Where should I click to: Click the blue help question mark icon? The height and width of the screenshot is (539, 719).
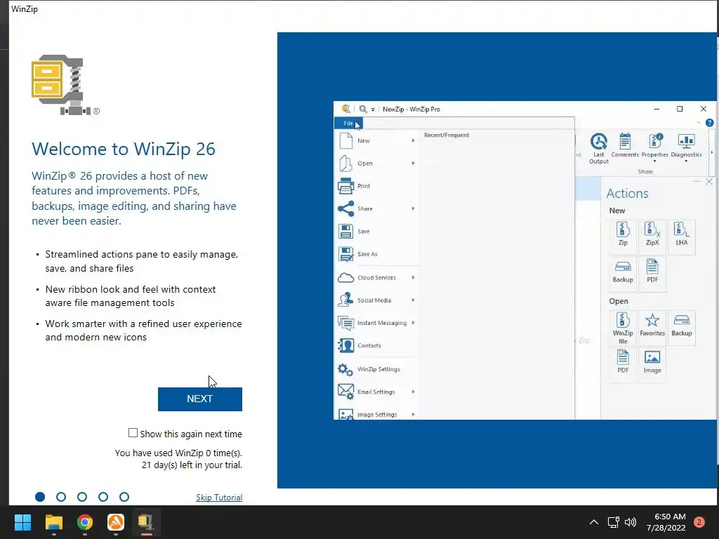(709, 123)
